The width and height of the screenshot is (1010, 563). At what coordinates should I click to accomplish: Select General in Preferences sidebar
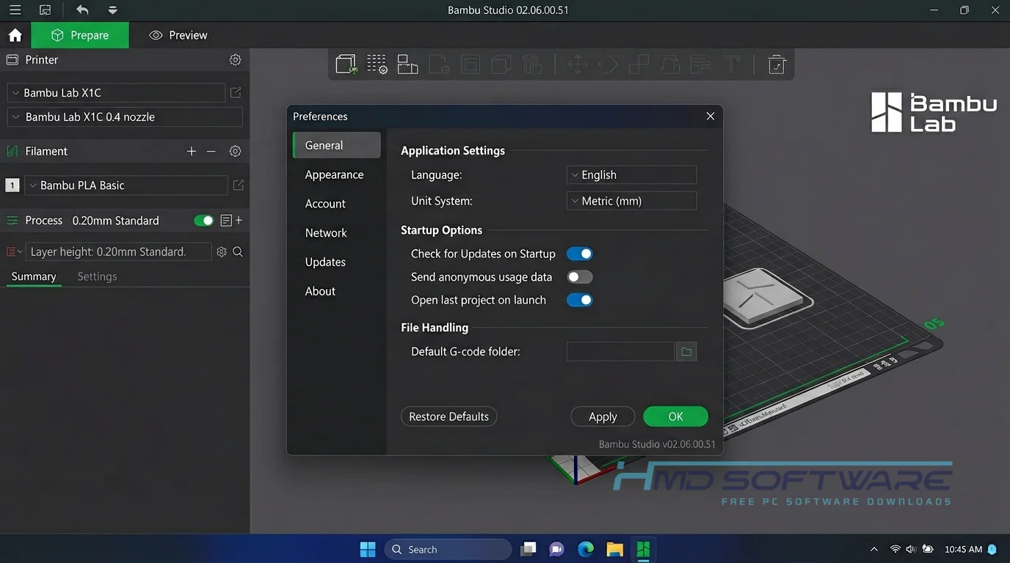tap(337, 145)
